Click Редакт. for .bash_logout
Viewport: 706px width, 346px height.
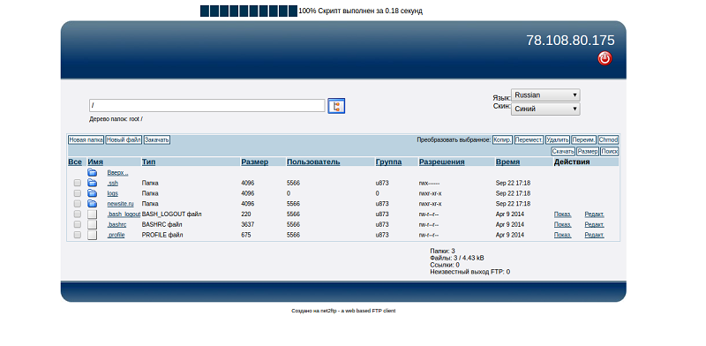594,214
